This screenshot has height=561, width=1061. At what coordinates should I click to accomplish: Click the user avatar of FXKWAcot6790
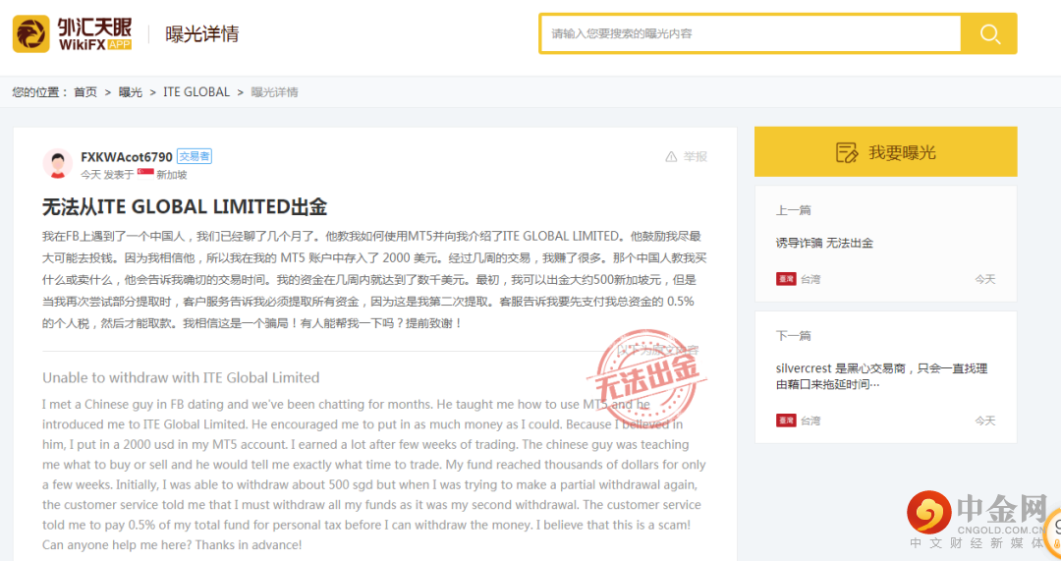click(x=58, y=164)
